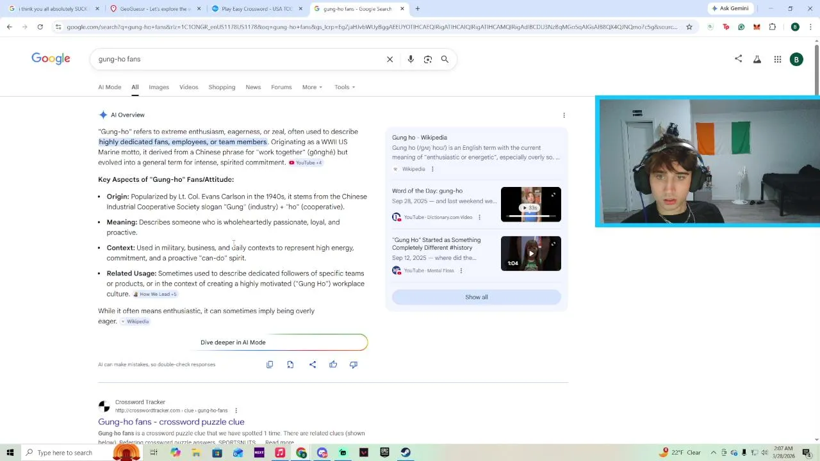820x461 pixels.
Task: Open Search Labs flask icon
Action: (x=757, y=59)
